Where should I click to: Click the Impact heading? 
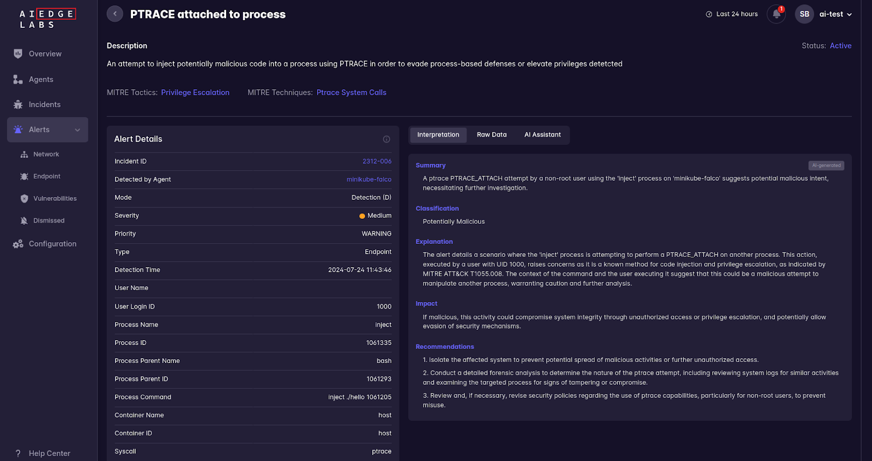tap(426, 304)
